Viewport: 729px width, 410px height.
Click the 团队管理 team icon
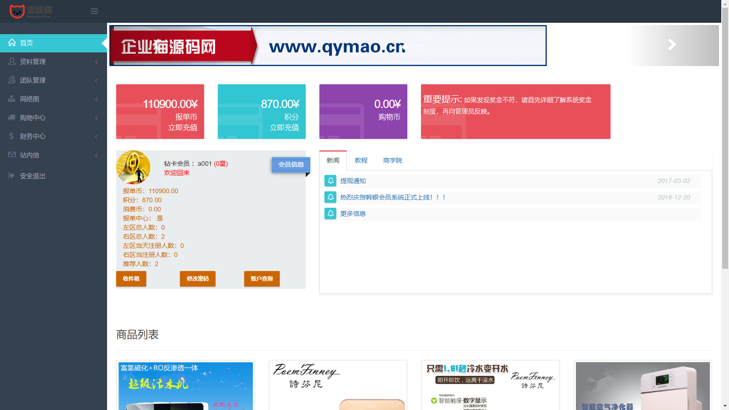click(x=11, y=80)
